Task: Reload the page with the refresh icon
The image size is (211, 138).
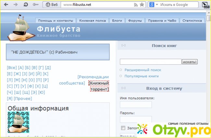Action: click(25, 5)
